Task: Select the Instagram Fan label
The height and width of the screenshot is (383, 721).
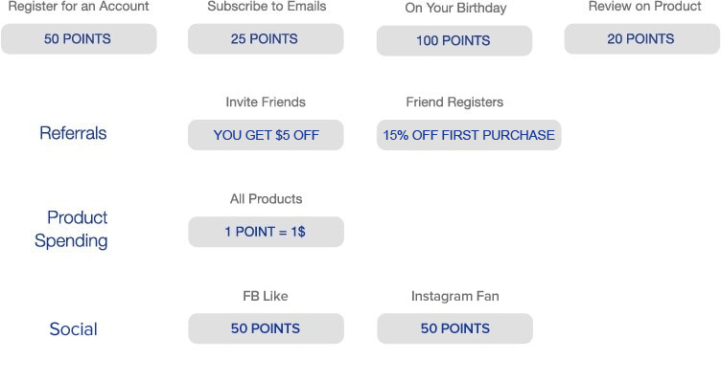Action: tap(454, 296)
